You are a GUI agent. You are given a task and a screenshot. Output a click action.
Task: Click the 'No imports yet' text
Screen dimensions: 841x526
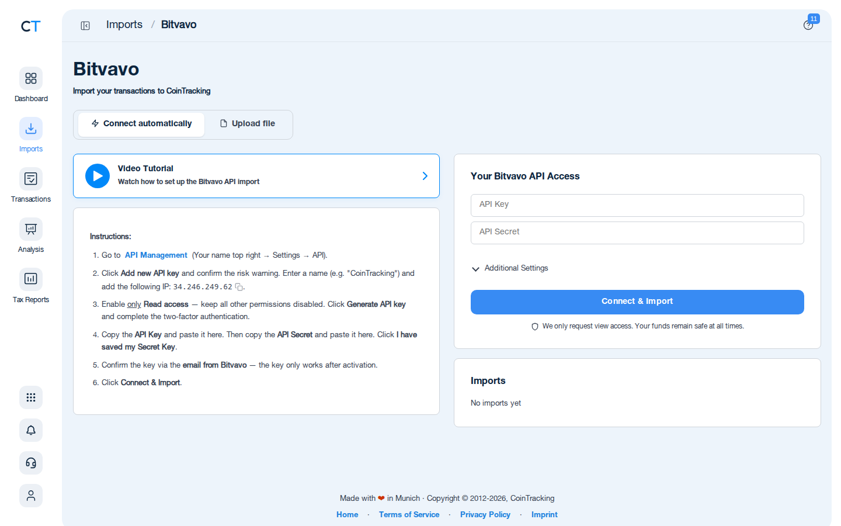(496, 403)
